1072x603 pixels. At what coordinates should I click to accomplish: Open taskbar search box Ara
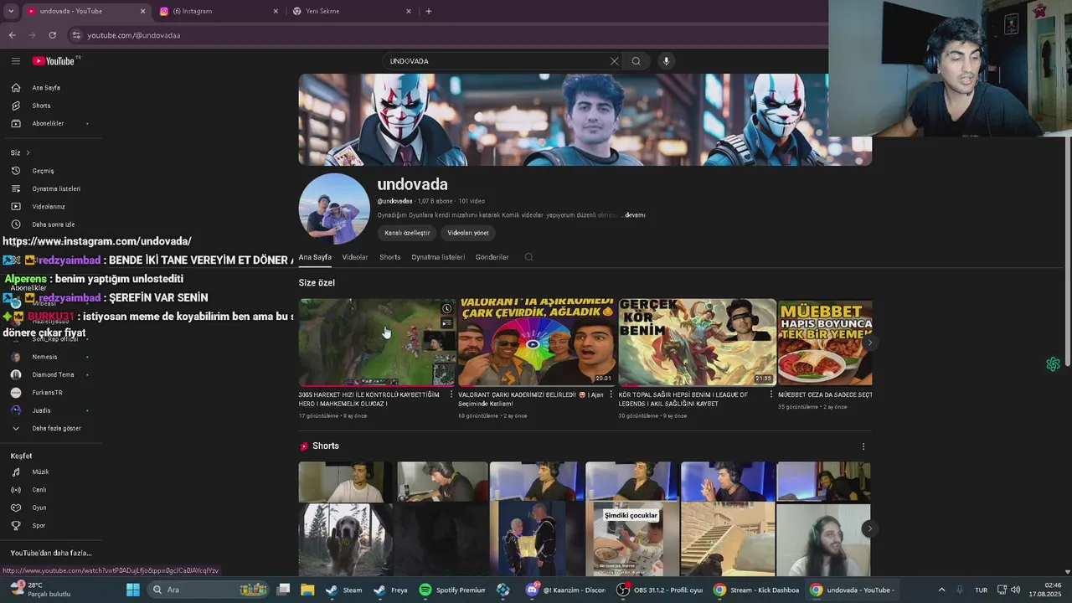pos(208,590)
